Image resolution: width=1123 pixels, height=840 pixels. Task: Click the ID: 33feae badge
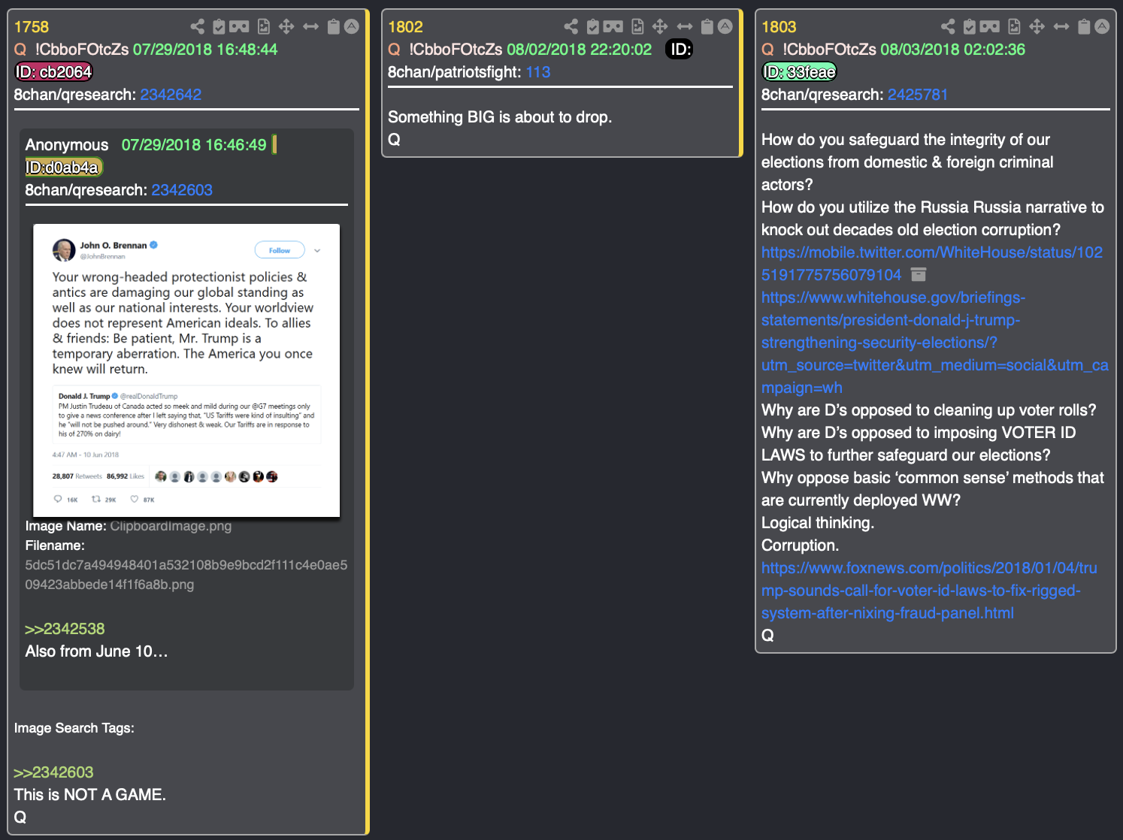(x=800, y=72)
